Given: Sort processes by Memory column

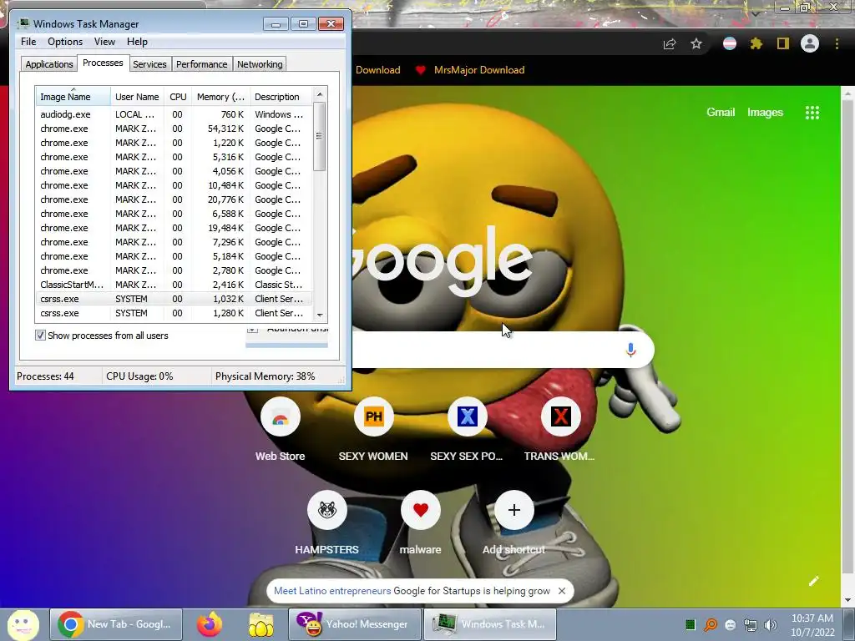Looking at the screenshot, I should coord(220,97).
